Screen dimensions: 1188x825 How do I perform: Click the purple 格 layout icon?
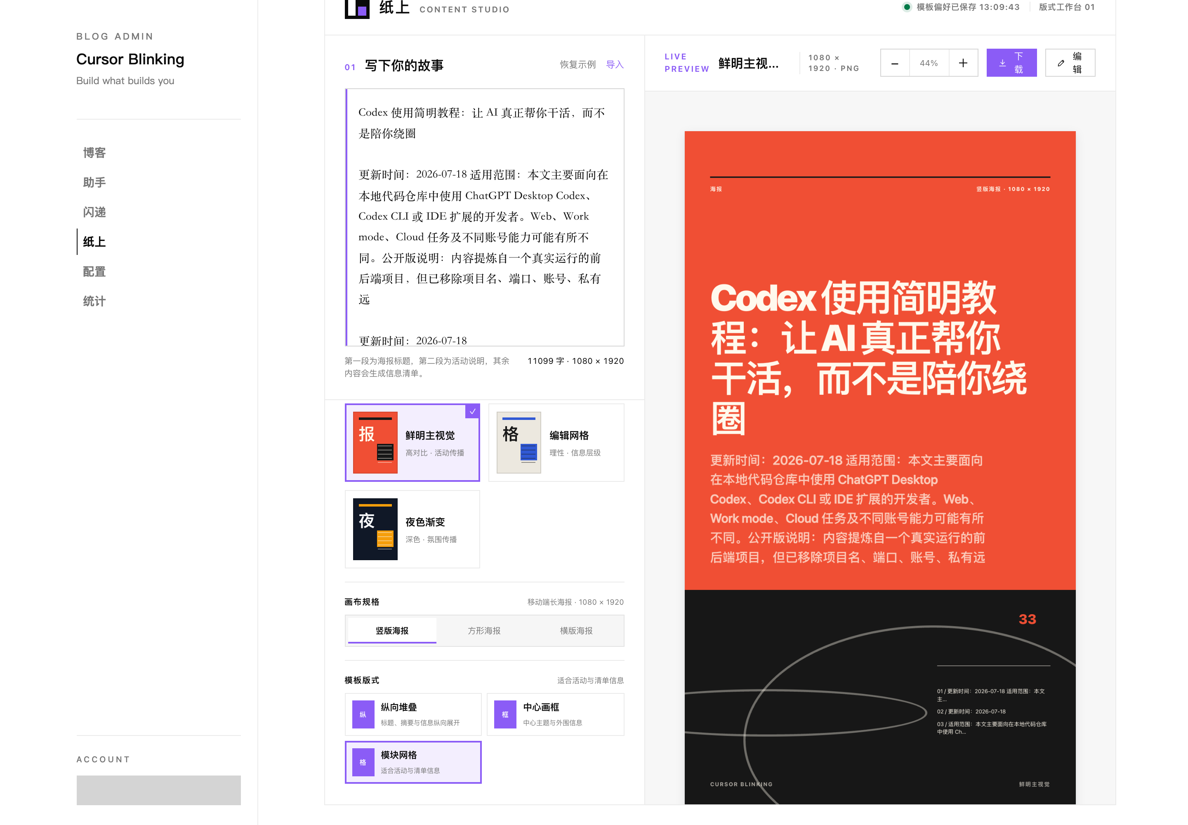[363, 762]
